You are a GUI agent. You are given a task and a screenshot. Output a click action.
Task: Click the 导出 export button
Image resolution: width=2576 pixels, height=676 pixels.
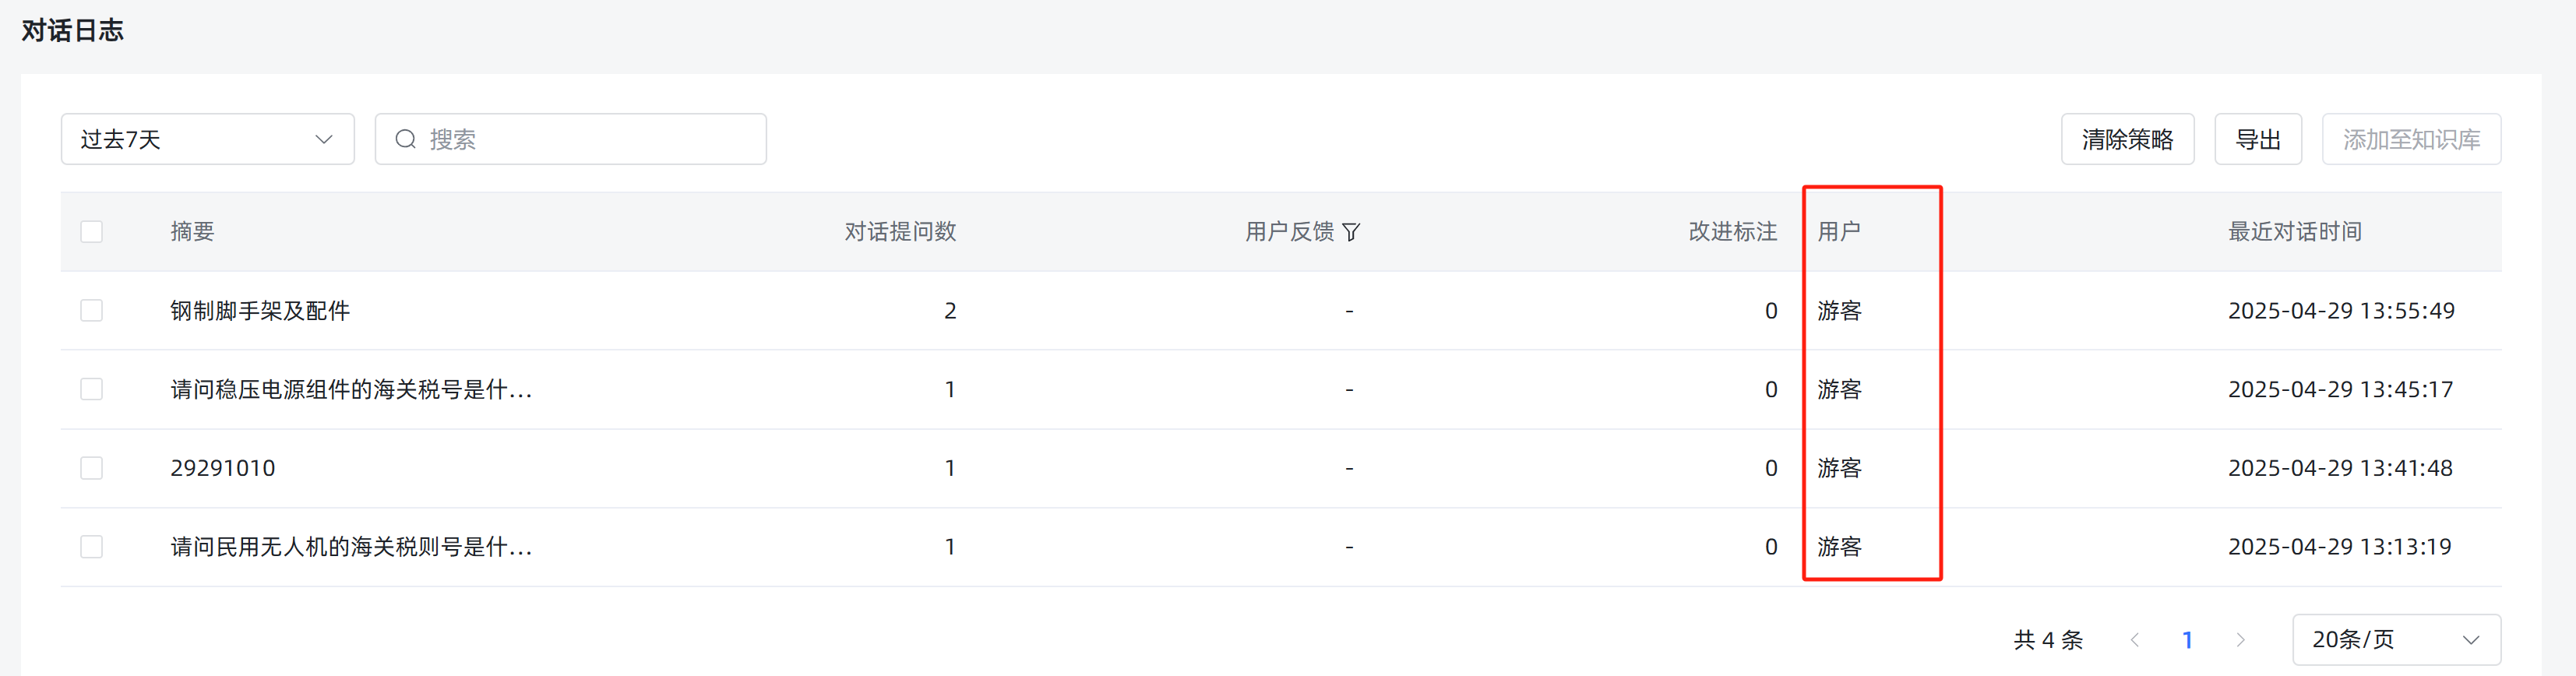click(x=2258, y=139)
